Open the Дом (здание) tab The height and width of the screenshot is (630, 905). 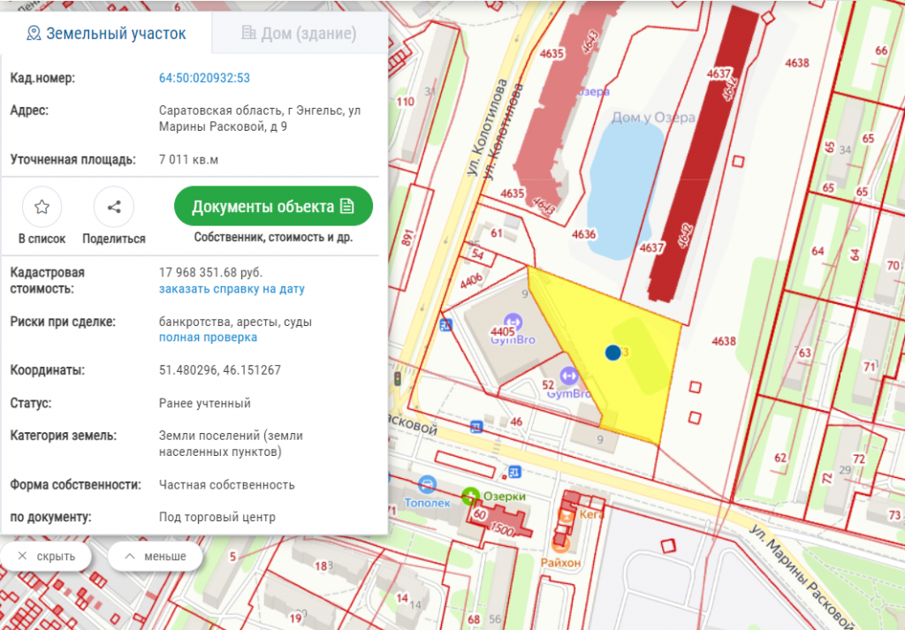coord(299,34)
